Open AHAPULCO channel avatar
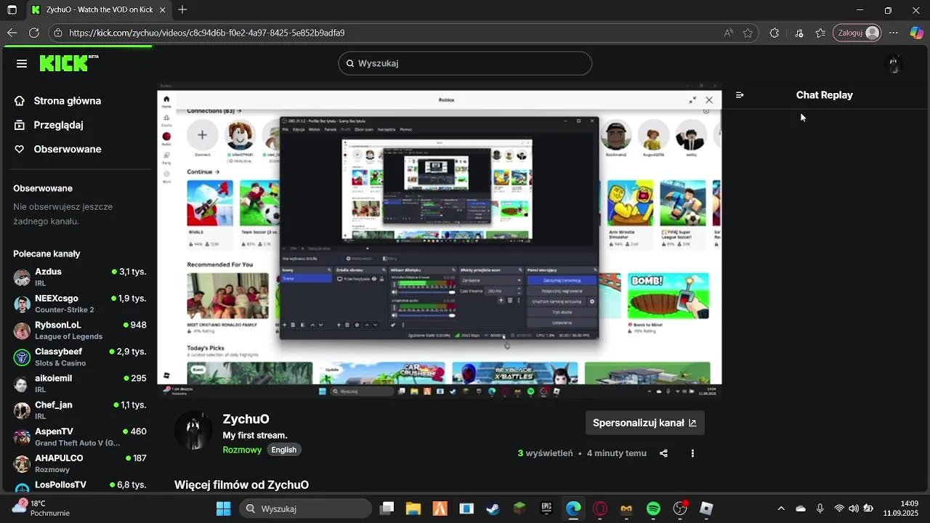This screenshot has height=523, width=930. click(x=22, y=463)
